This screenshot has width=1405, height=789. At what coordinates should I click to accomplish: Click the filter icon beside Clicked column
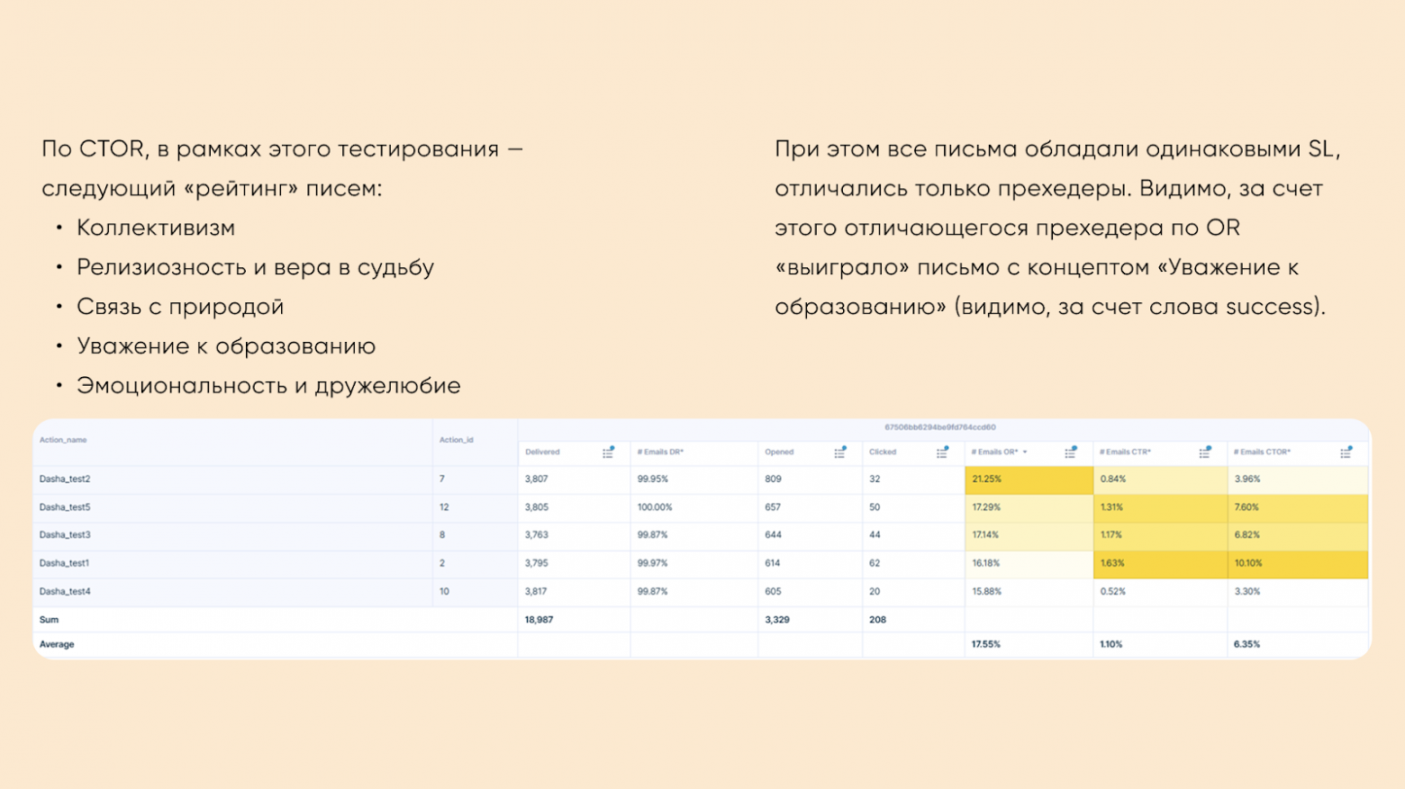coord(942,452)
